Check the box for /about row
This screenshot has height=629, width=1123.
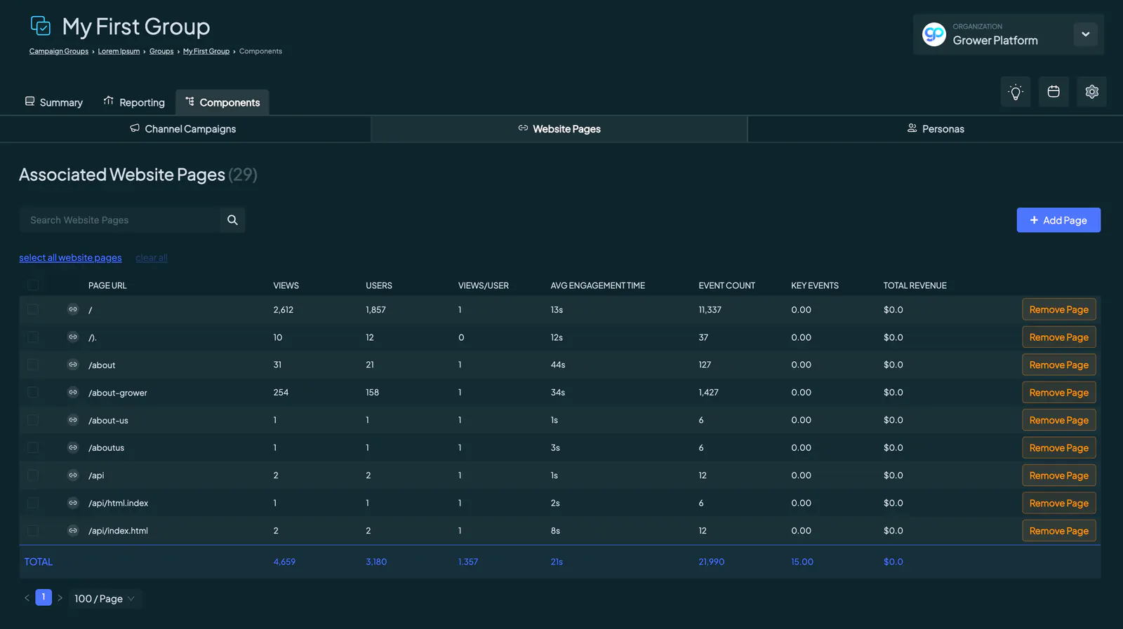[x=33, y=365]
